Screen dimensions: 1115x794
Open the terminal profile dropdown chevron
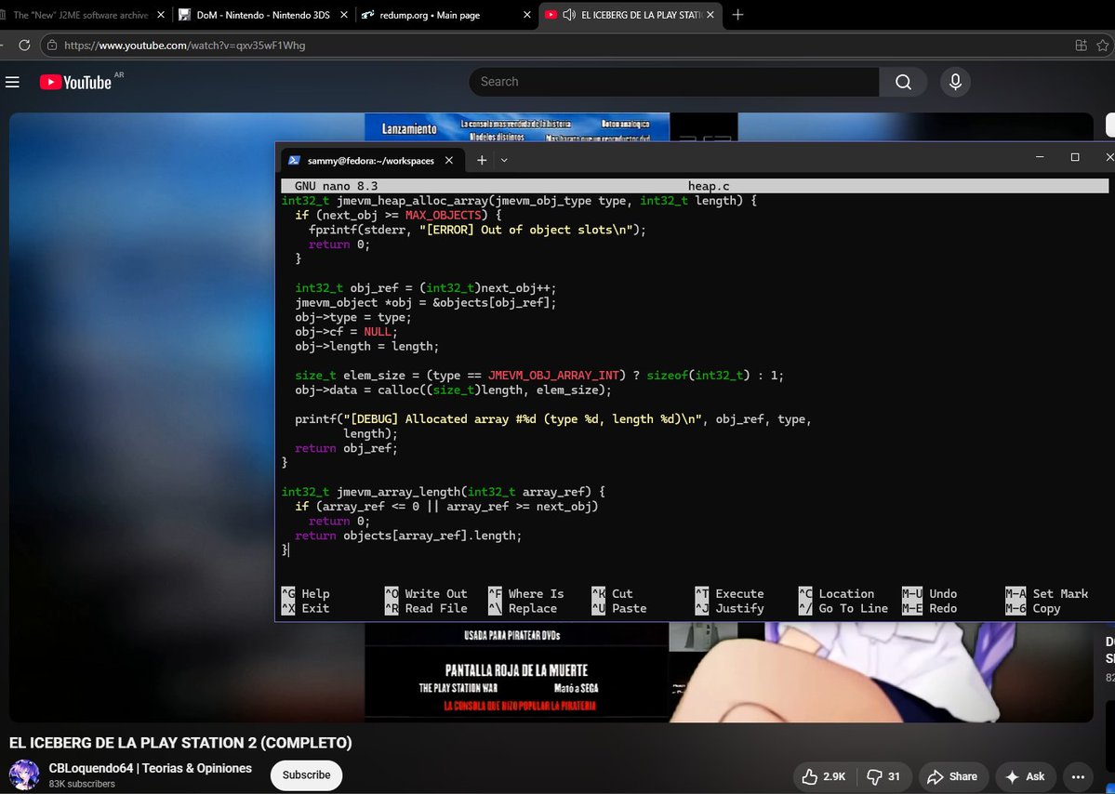(x=504, y=161)
